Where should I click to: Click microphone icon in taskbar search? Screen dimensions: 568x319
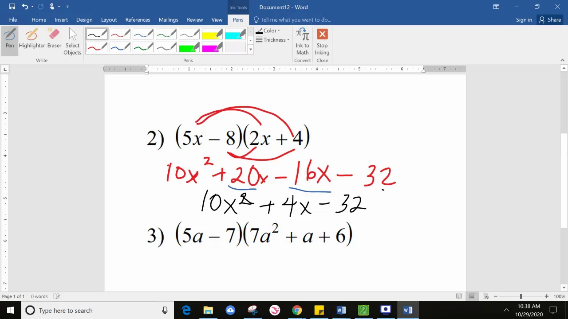click(165, 310)
